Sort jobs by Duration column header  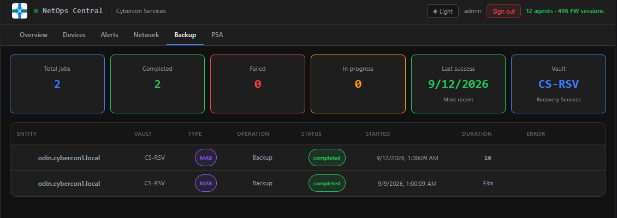click(477, 134)
